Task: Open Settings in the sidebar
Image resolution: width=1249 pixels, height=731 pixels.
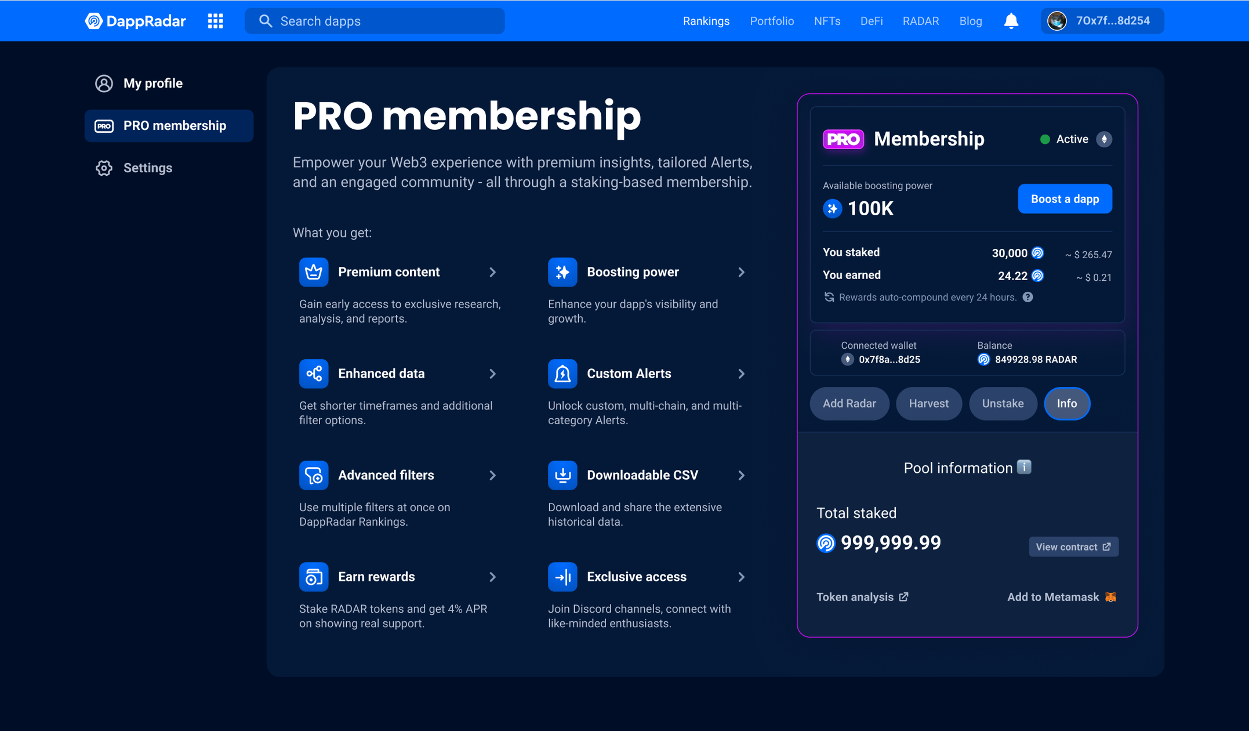Action: pyautogui.click(x=169, y=168)
